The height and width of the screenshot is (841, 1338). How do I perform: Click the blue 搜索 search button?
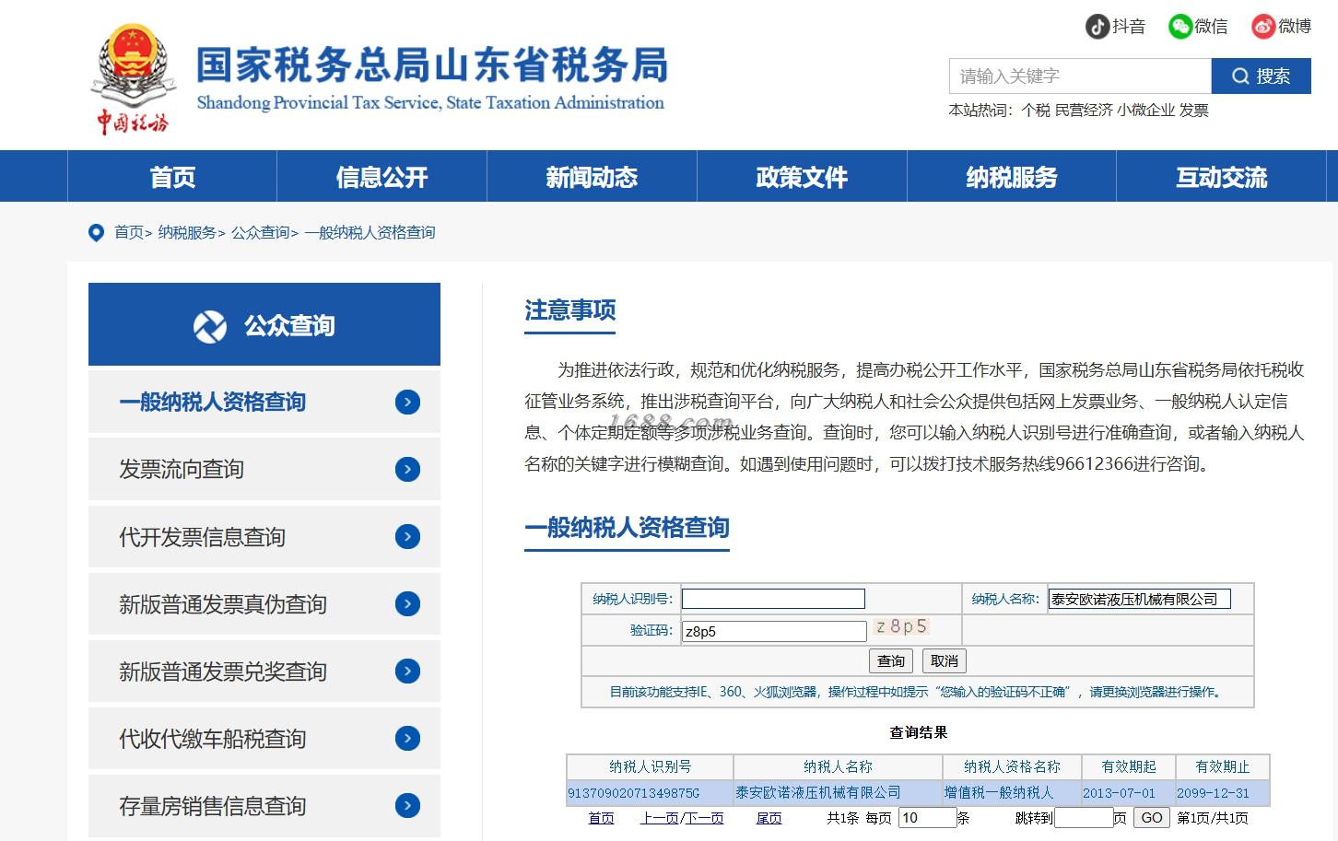[x=1261, y=76]
